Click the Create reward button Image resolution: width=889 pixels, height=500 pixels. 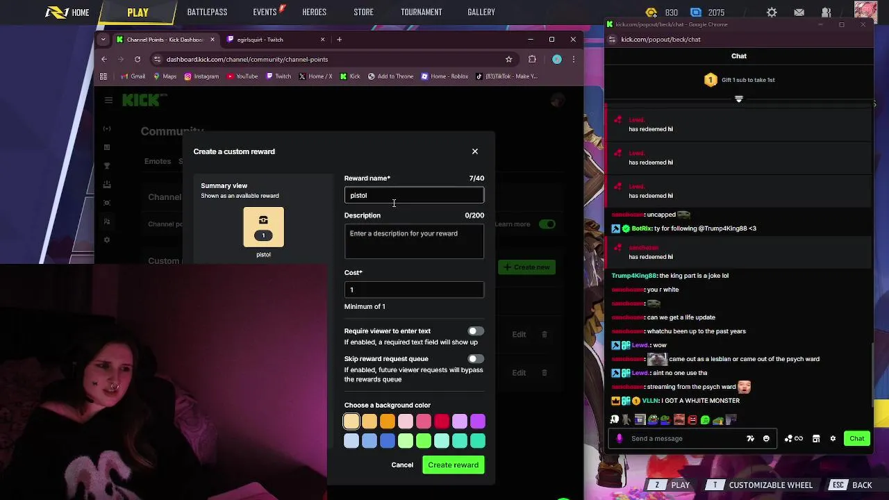click(454, 465)
